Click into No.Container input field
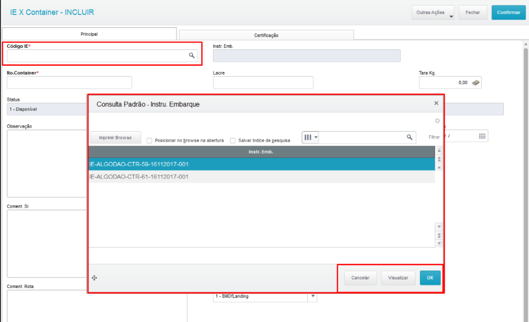This screenshot has height=322, width=529. pos(69,82)
